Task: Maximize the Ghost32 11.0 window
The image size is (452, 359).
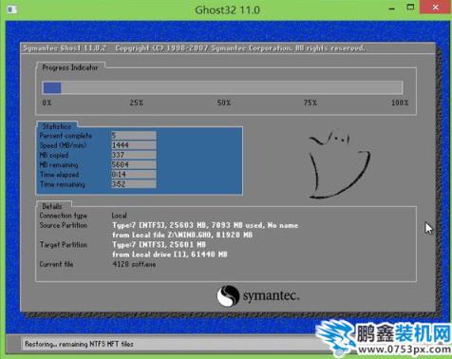Action: point(410,8)
